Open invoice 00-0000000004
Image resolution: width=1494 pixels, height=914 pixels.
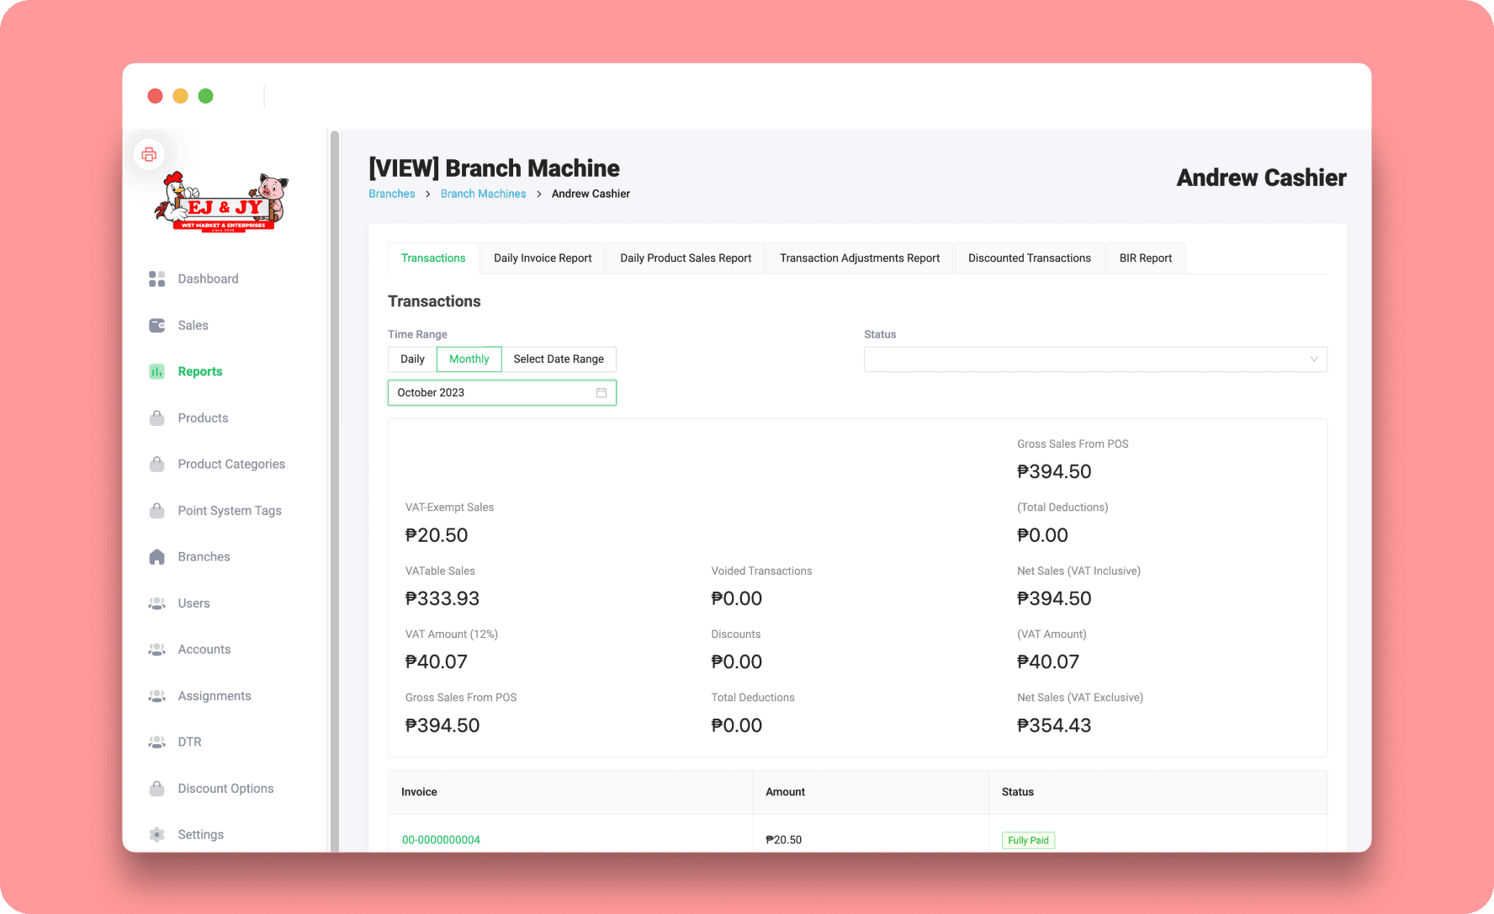click(440, 839)
